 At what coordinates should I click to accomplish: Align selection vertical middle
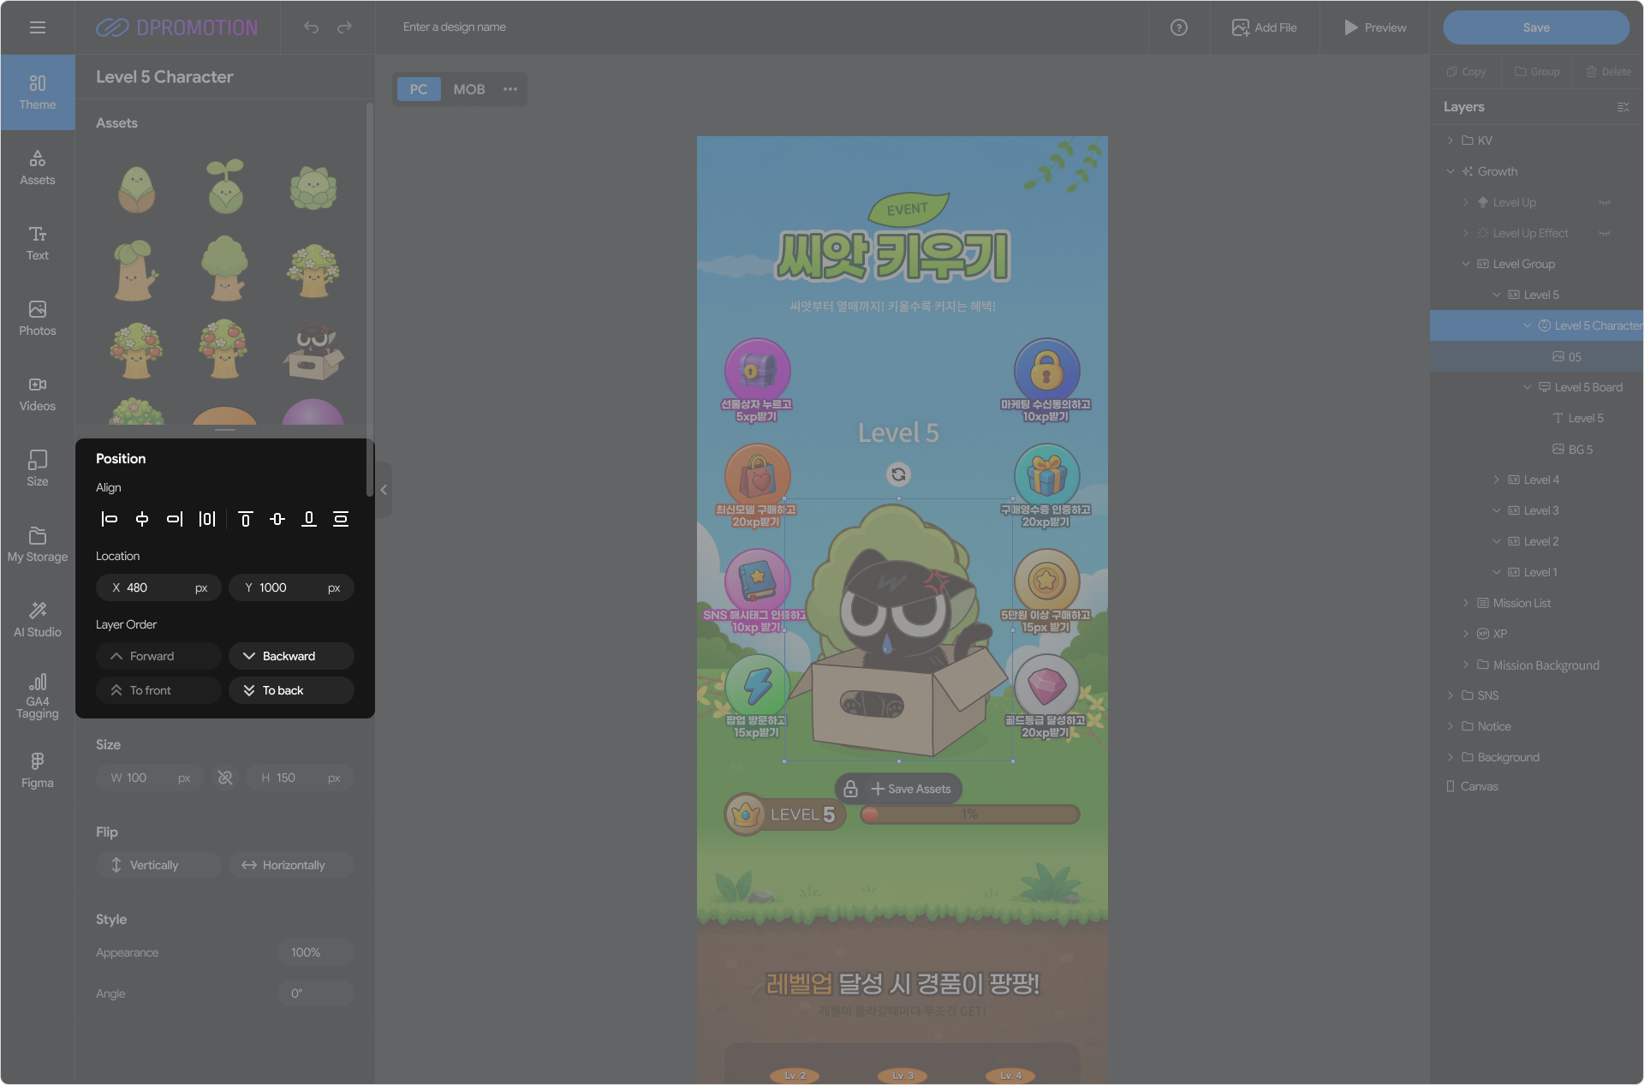pyautogui.click(x=277, y=519)
